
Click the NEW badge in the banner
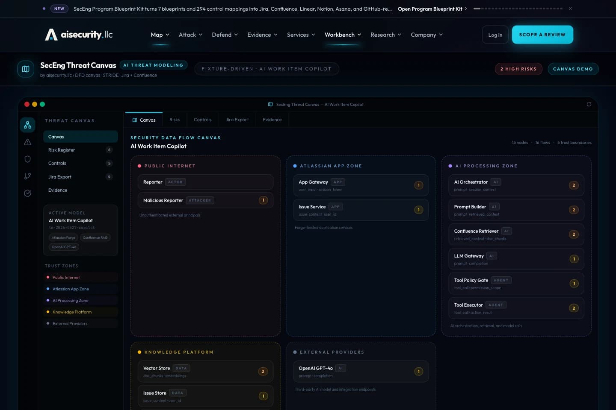[59, 9]
